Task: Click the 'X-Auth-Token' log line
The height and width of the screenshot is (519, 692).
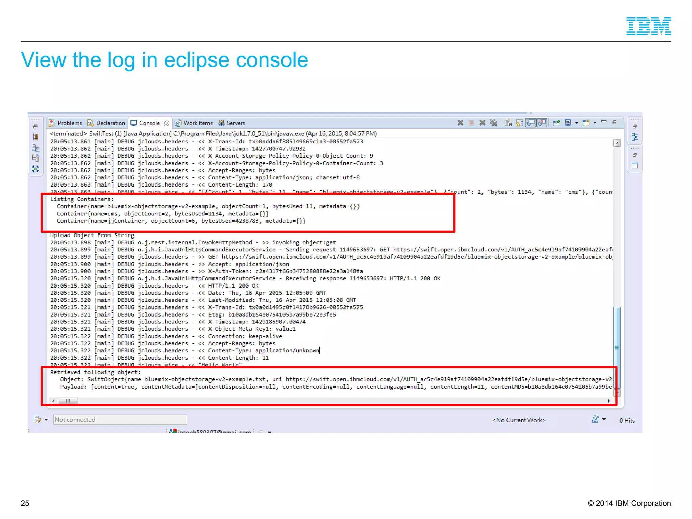Action: [206, 271]
